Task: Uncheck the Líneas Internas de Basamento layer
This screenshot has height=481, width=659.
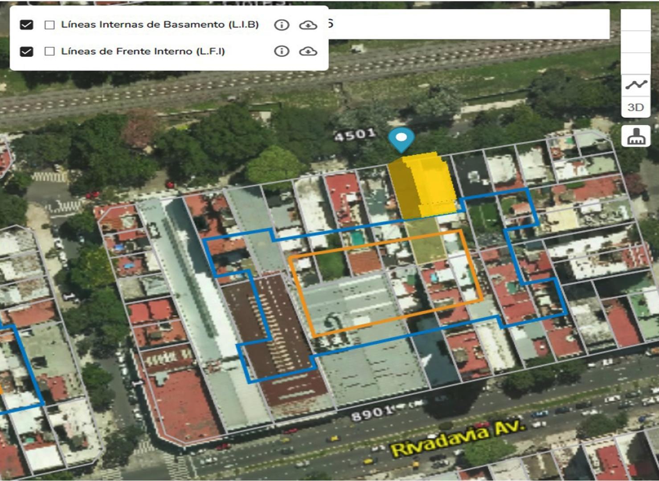Action: tap(25, 25)
